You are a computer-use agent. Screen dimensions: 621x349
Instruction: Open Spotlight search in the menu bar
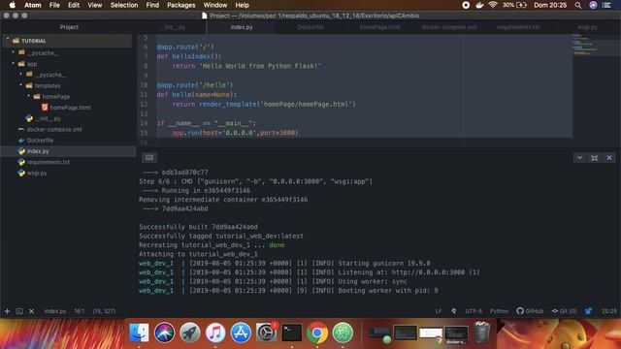(578, 5)
